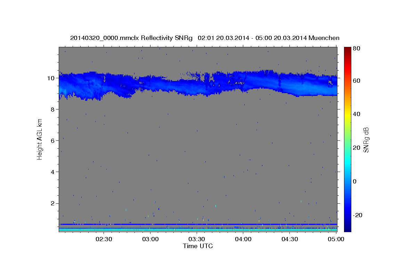Click the 04:00 time tick label

243,239
